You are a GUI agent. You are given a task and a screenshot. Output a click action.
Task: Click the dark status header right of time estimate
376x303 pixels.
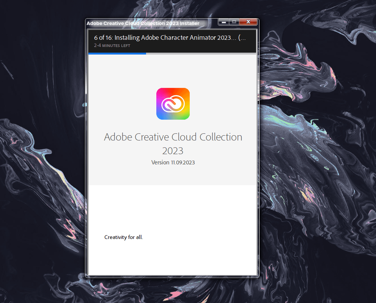coord(197,46)
